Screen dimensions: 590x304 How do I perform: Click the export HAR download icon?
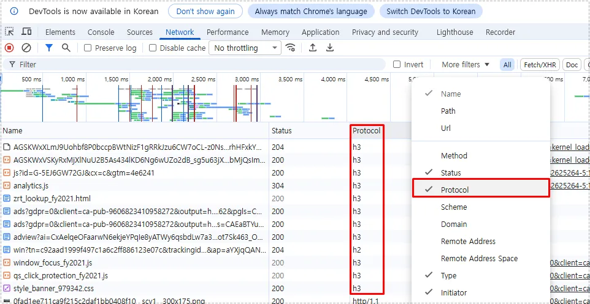point(330,48)
